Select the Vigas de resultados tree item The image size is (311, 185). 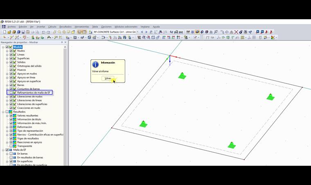click(28, 138)
